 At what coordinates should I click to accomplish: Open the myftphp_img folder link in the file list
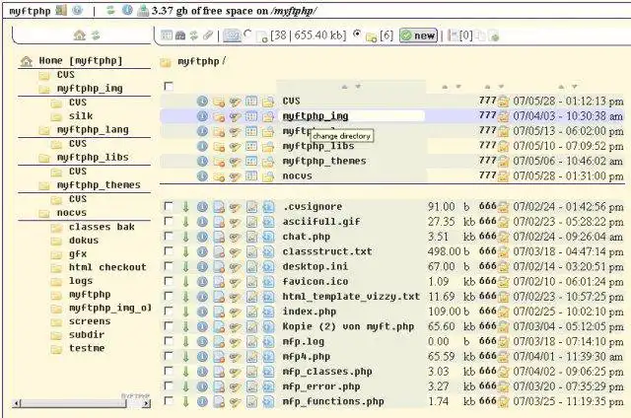[x=315, y=116]
